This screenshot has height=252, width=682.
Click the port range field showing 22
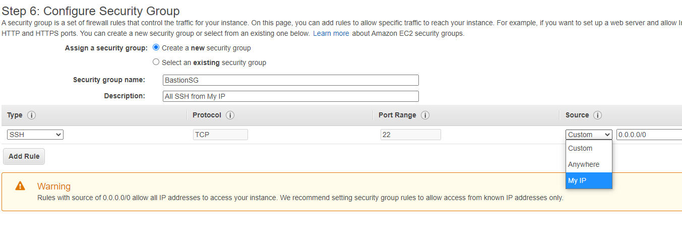pos(410,135)
